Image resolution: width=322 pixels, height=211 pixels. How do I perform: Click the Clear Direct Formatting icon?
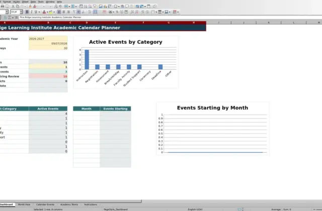pos(35,7)
